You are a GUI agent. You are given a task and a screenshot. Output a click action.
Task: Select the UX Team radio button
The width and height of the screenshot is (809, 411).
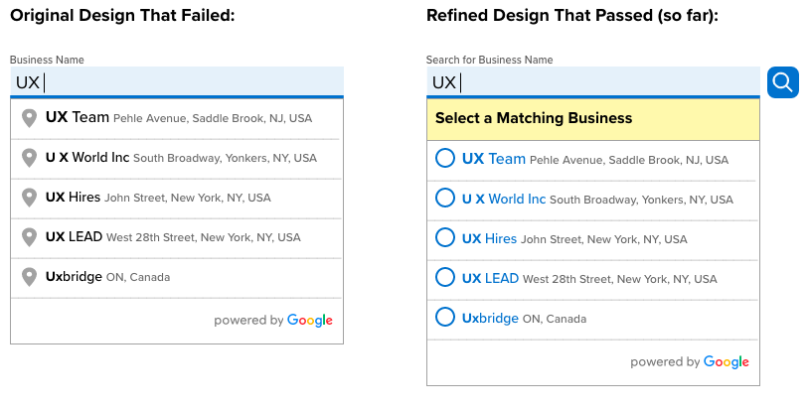pyautogui.click(x=444, y=158)
